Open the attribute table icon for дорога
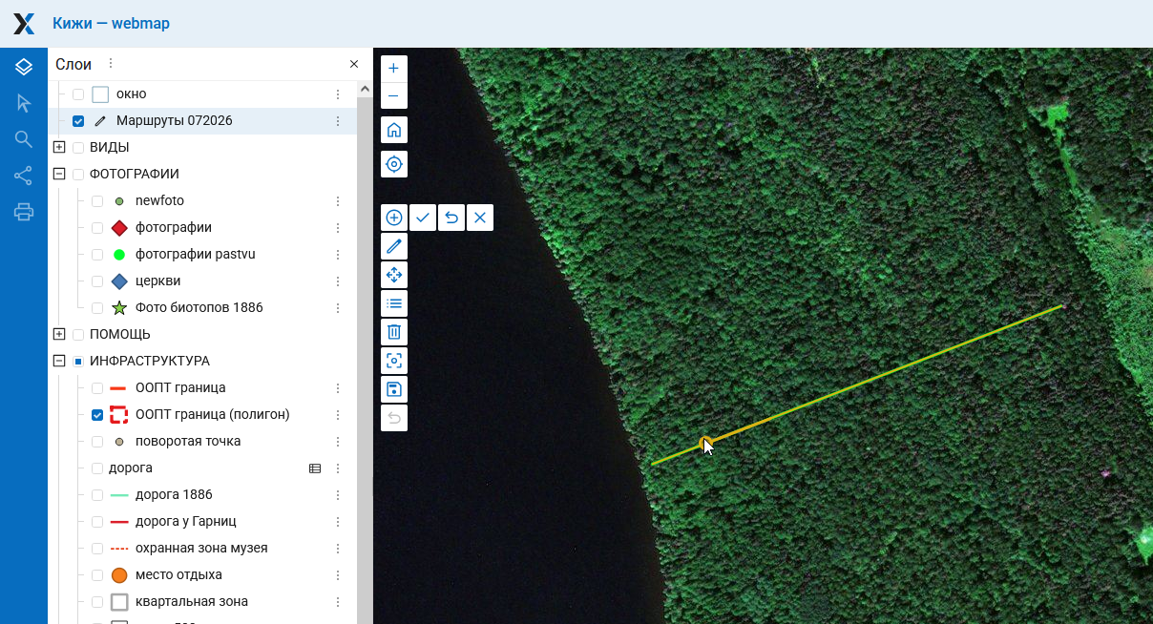Viewport: 1153px width, 624px height. (x=315, y=468)
